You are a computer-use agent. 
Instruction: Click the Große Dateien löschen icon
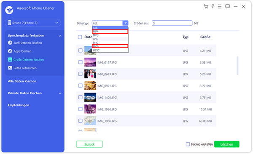(10, 59)
